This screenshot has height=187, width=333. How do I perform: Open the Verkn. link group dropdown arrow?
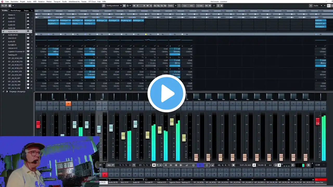tap(176, 5)
